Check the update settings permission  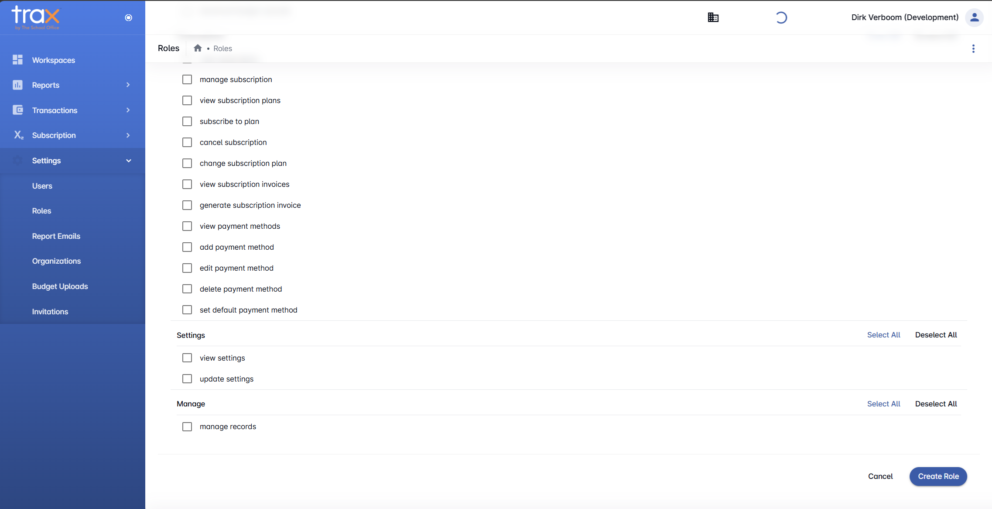pyautogui.click(x=187, y=379)
